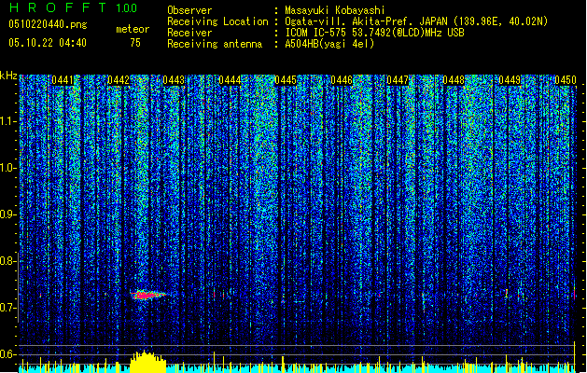Image resolution: width=587 pixels, height=373 pixels.
Task: Click the 0443 time marker
Action: pyautogui.click(x=174, y=80)
